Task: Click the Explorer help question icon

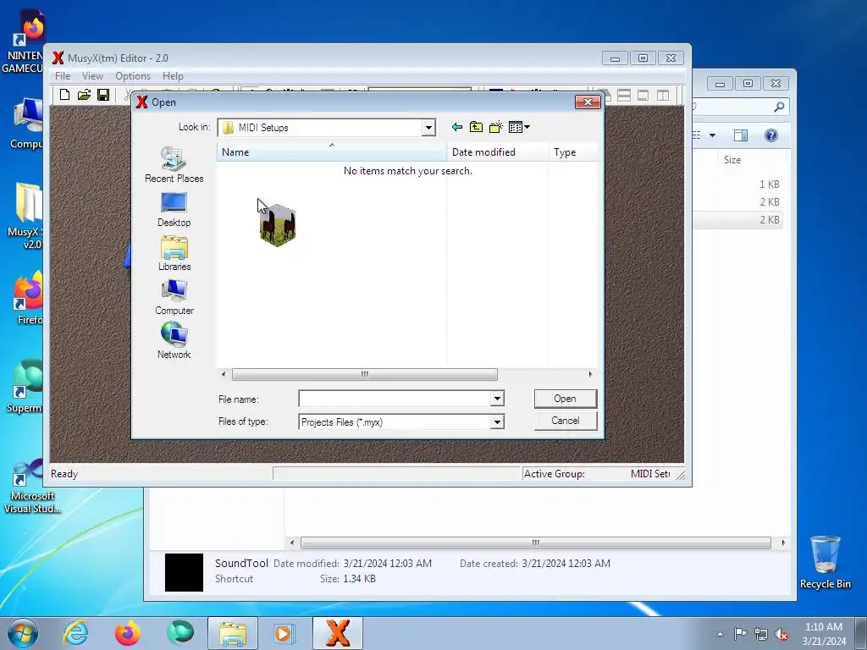Action: (770, 135)
